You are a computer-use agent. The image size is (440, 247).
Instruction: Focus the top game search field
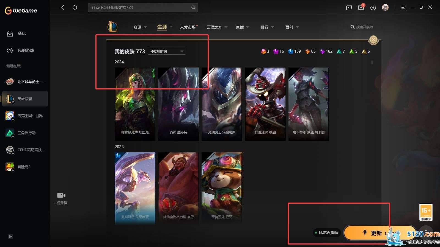click(143, 7)
